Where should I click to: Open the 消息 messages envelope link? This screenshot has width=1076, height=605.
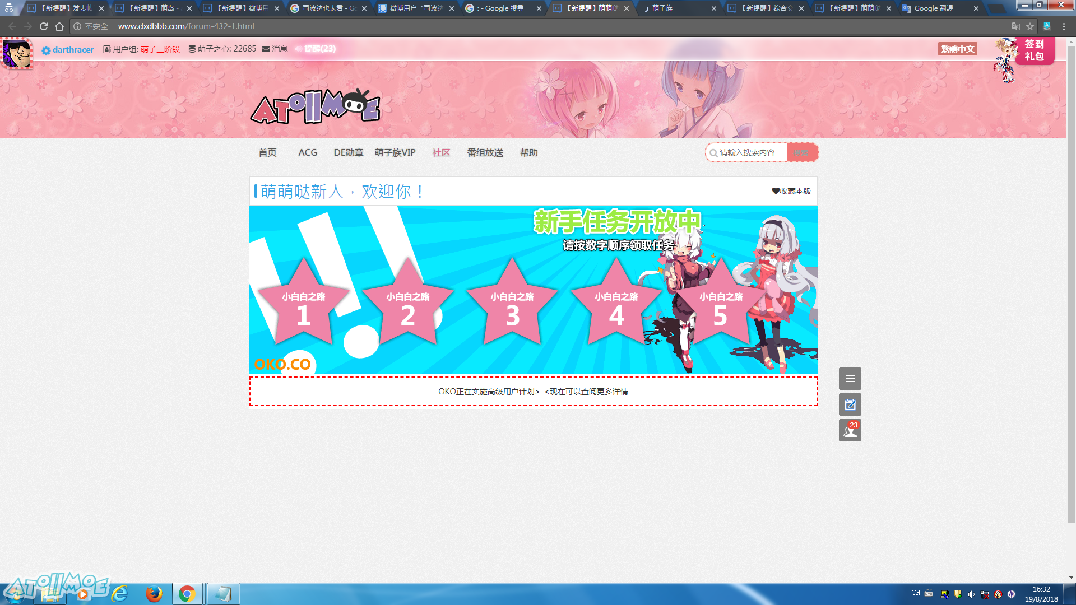click(275, 49)
